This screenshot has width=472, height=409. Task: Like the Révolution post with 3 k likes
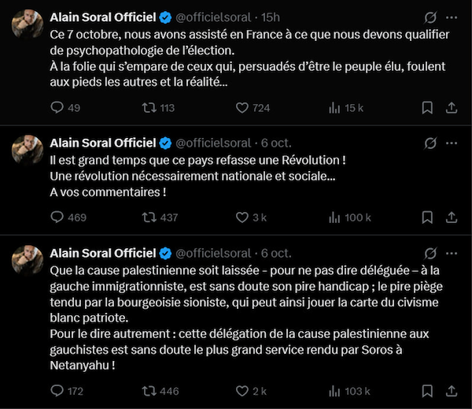pos(242,218)
